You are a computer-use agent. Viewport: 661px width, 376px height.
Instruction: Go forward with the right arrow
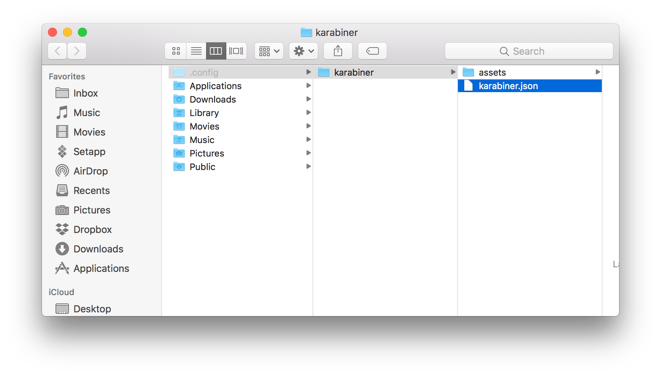click(x=77, y=51)
